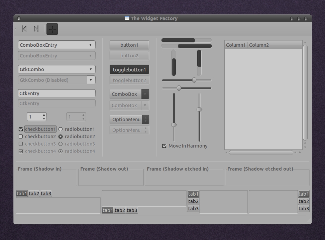Click the disabled GtkEntry text field

pos(57,103)
